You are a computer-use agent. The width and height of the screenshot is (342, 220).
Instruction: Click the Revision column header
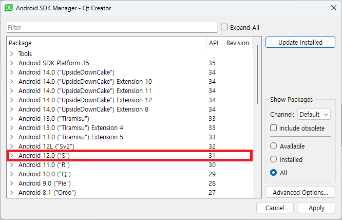(238, 43)
